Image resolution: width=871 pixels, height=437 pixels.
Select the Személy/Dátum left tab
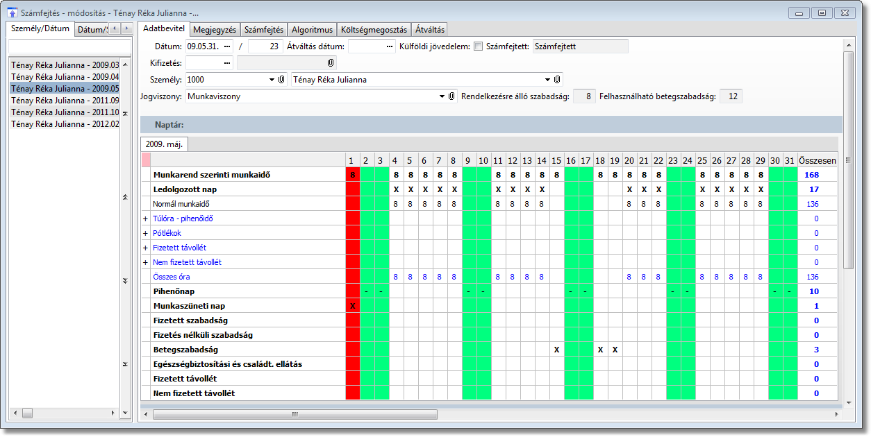coord(40,28)
